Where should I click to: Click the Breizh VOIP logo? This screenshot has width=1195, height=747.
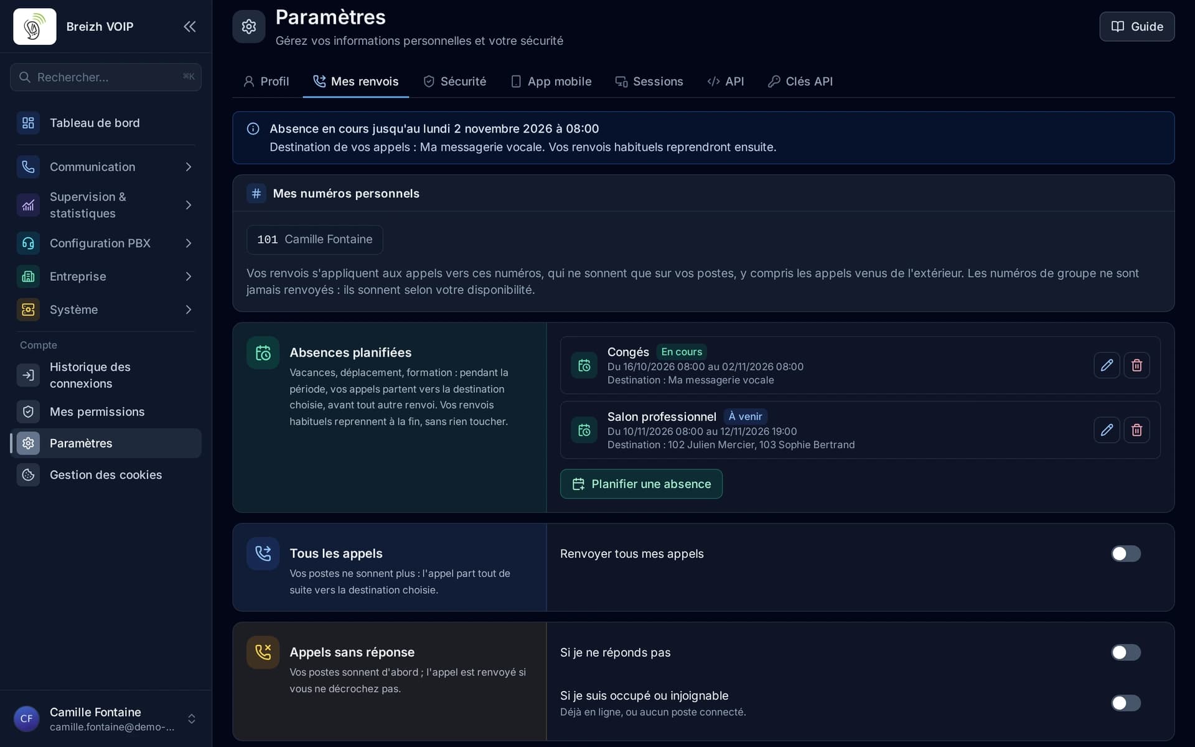click(35, 26)
